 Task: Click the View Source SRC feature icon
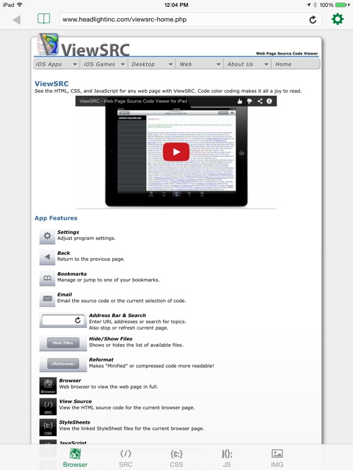pyautogui.click(x=48, y=407)
